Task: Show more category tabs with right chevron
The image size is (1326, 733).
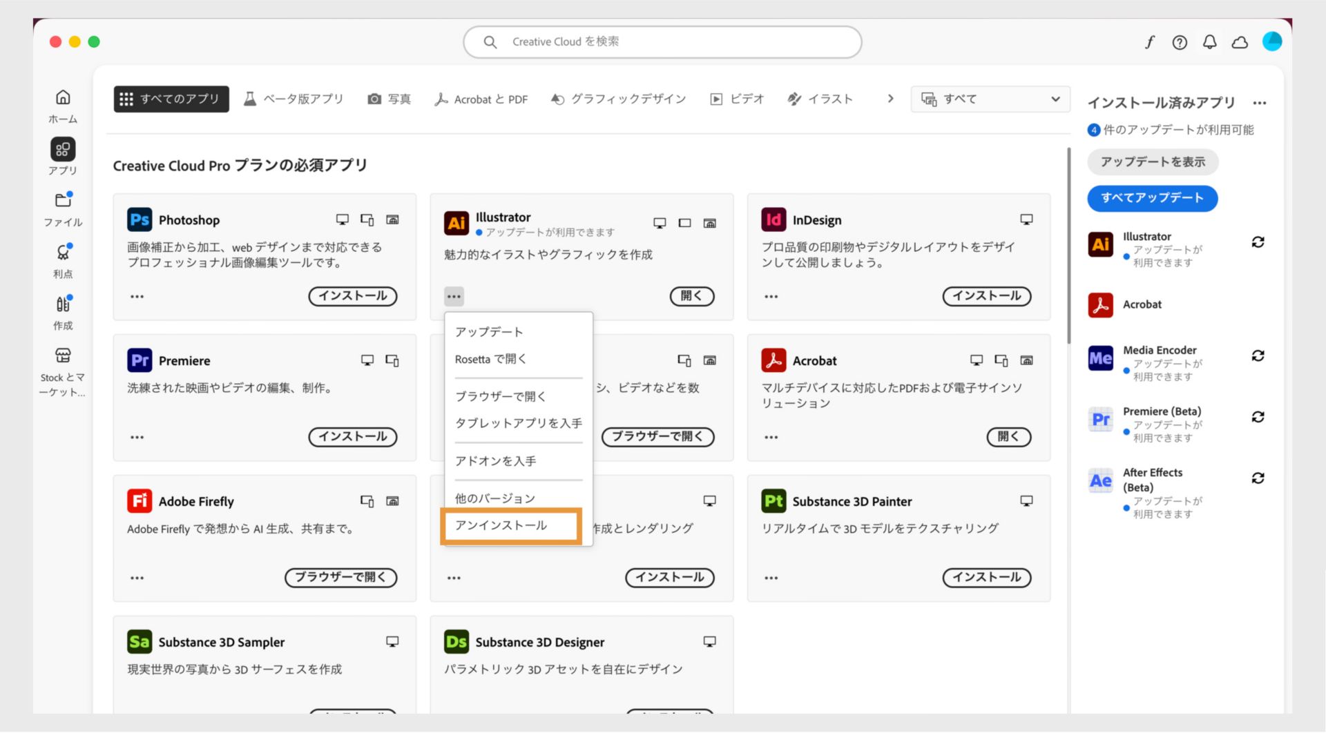Action: tap(890, 99)
